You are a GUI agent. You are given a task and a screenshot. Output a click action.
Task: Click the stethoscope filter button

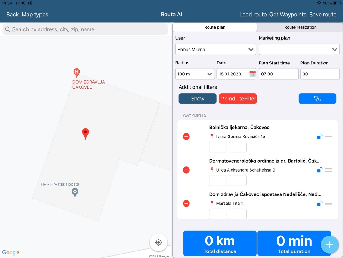click(317, 99)
